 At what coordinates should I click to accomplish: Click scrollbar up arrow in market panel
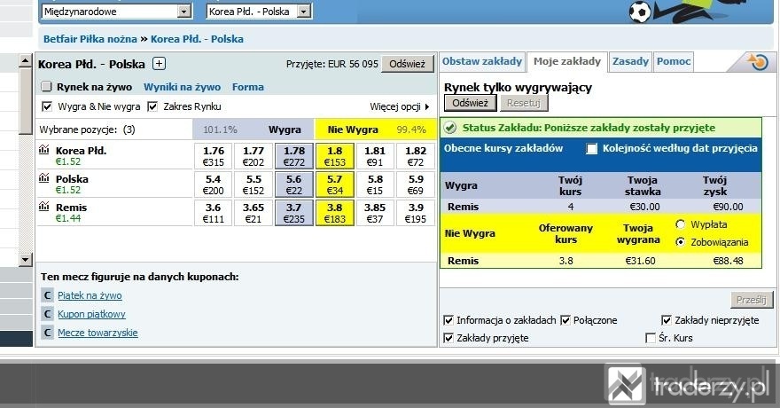pos(26,60)
